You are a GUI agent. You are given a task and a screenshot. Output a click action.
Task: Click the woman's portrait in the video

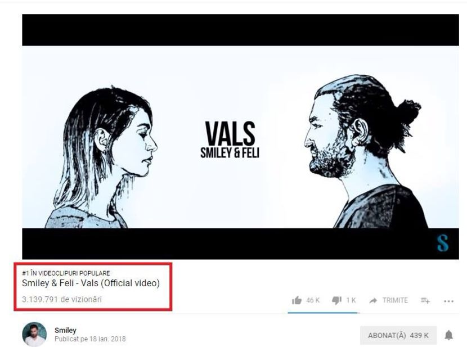101,157
